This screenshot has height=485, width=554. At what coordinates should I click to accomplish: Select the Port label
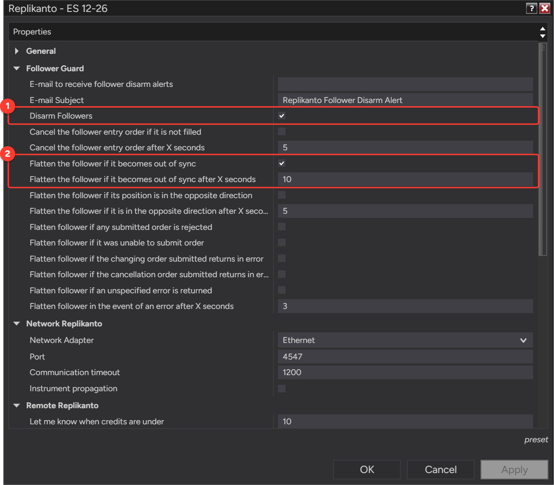(x=37, y=357)
